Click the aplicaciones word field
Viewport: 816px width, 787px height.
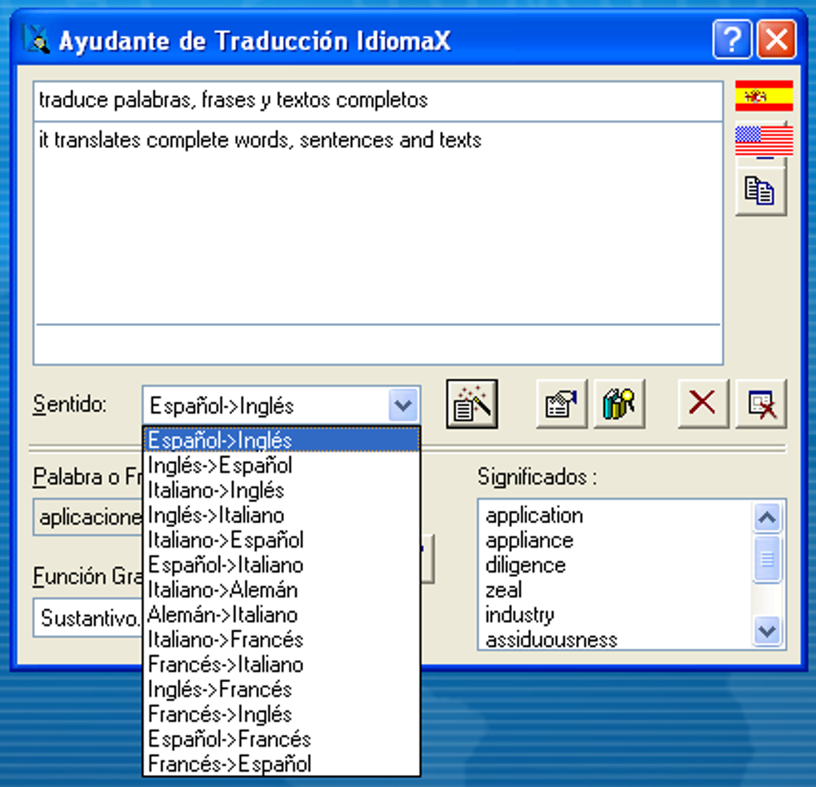(x=88, y=517)
